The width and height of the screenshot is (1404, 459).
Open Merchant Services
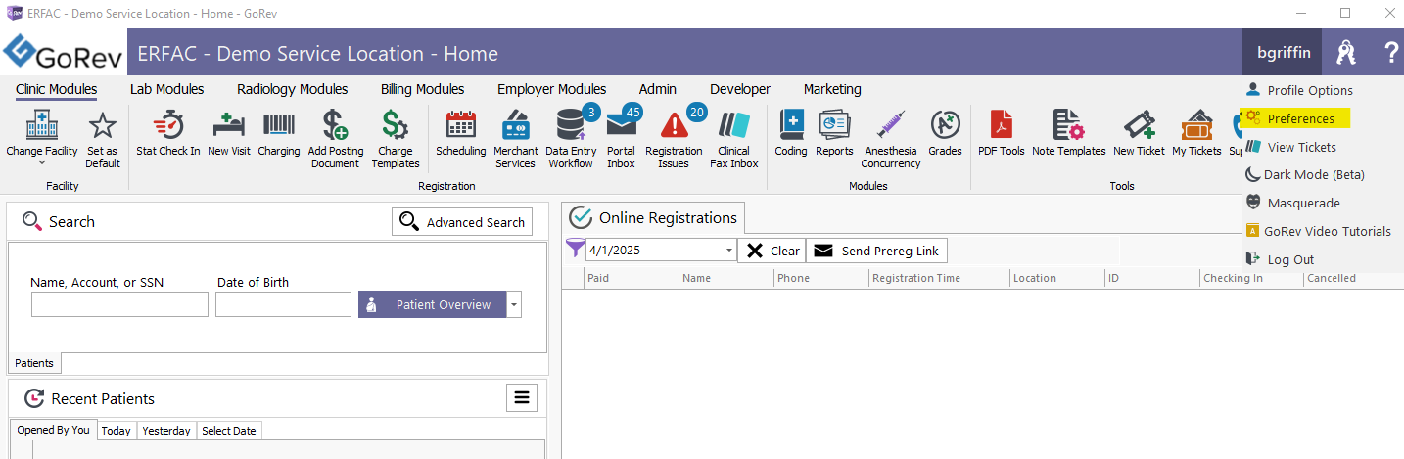click(516, 139)
